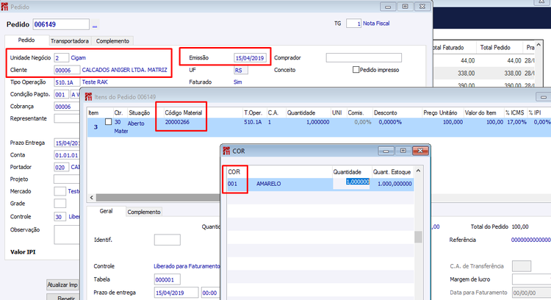This screenshot has width=551, height=300.
Task: Click Quant. Estoque value 1.000,000000
Action: click(395, 184)
